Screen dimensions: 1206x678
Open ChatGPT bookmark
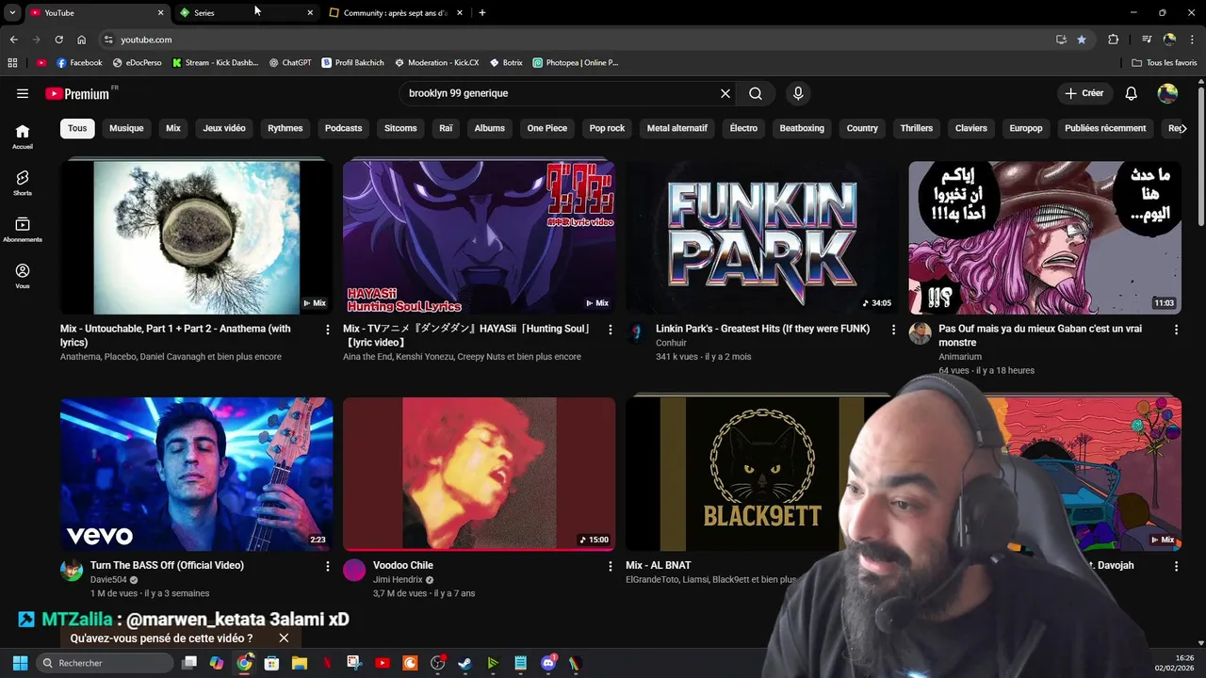[x=289, y=62]
